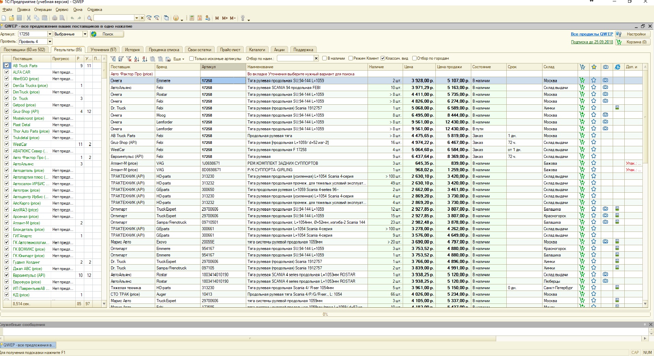Switch to 'История' tab
The image size is (654, 356).
click(x=132, y=50)
